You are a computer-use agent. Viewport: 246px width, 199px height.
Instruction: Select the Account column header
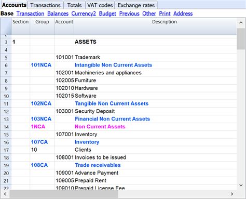click(x=64, y=26)
